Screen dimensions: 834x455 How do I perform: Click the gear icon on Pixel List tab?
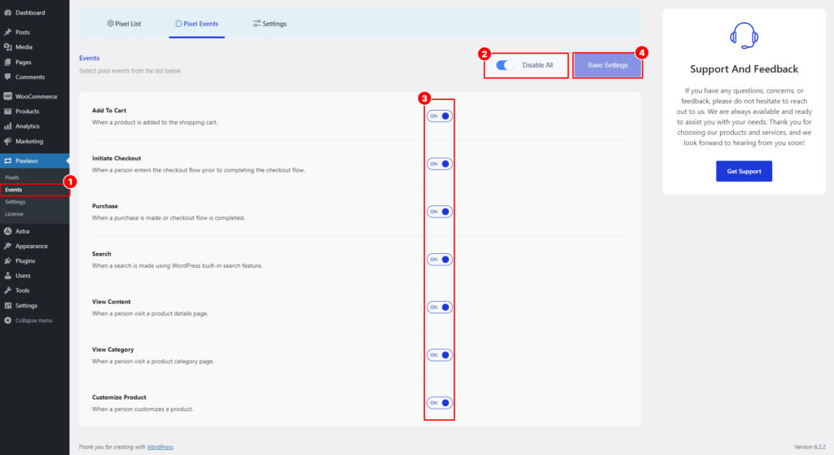click(x=110, y=24)
